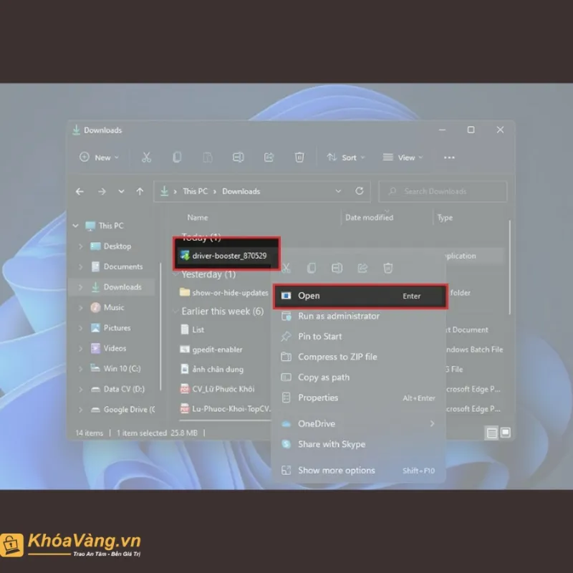Click the Delete icon in context menu
This screenshot has width=573, height=573.
[387, 268]
